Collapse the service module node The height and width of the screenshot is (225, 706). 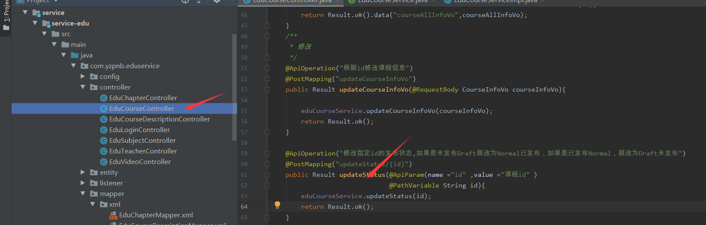pos(25,13)
